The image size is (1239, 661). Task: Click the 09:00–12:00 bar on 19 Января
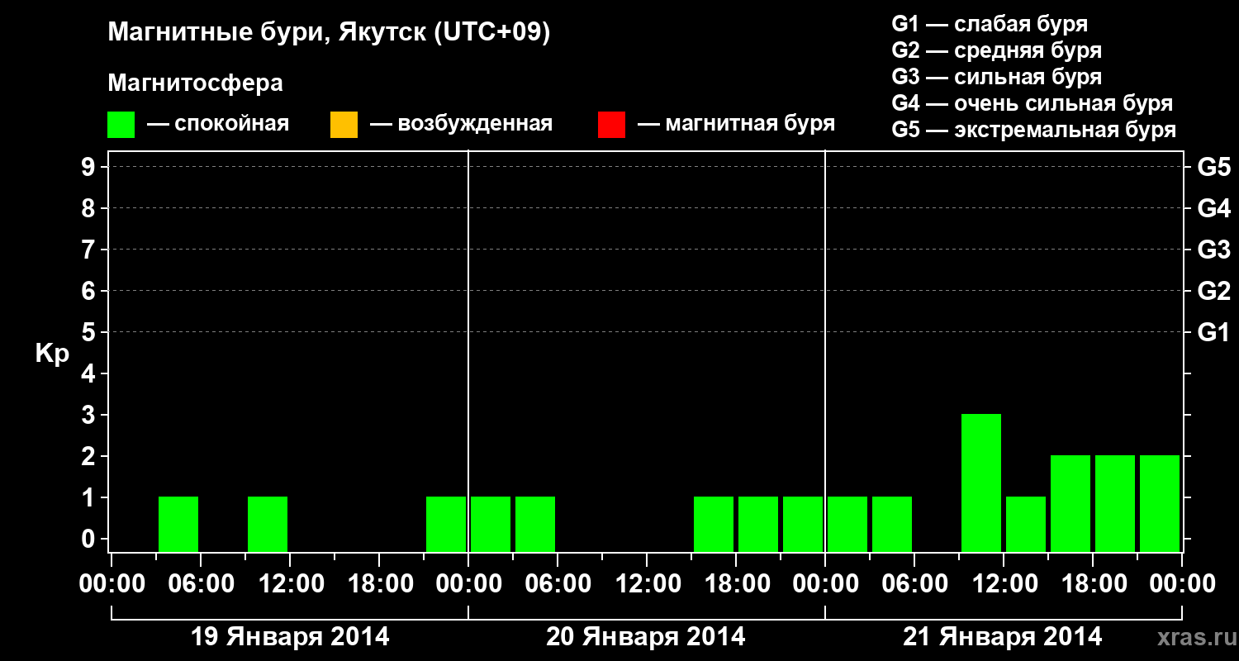[x=268, y=524]
